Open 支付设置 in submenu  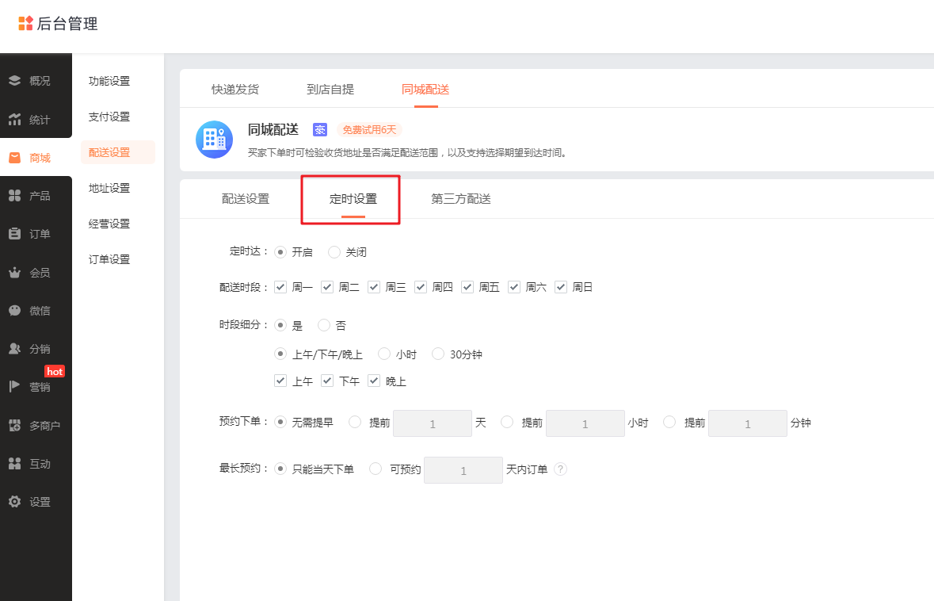(109, 117)
